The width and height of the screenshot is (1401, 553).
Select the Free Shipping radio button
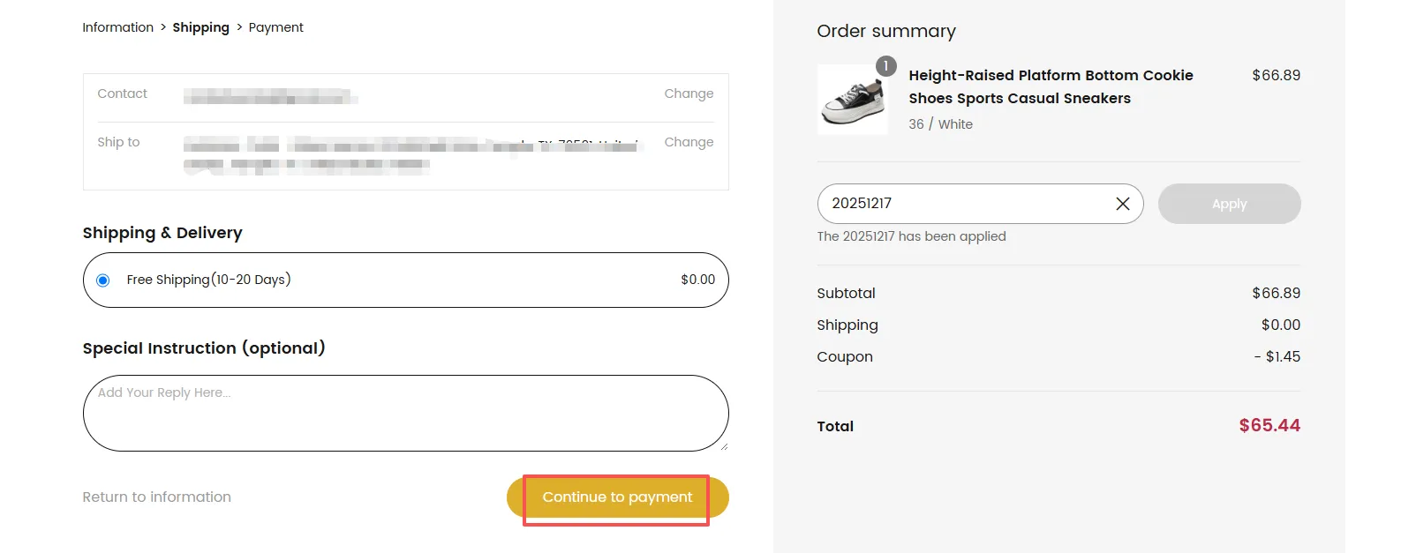coord(103,280)
